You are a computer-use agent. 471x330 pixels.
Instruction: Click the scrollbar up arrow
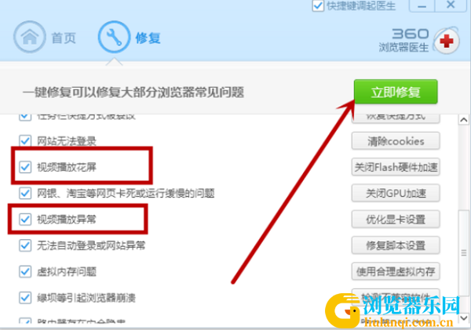[463, 120]
